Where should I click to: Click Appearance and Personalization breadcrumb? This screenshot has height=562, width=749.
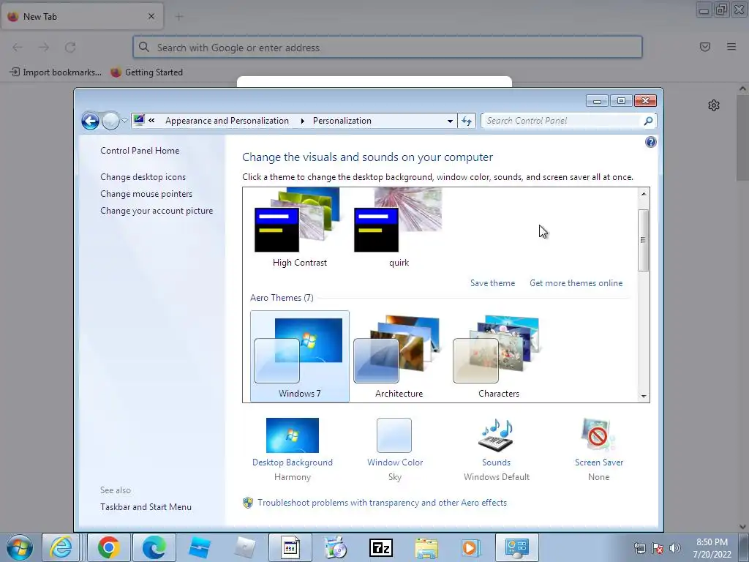pos(227,121)
